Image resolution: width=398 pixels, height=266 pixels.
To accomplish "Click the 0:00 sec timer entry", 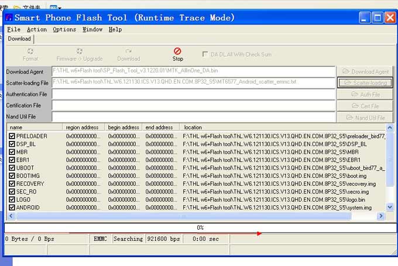I will pyautogui.click(x=206, y=239).
